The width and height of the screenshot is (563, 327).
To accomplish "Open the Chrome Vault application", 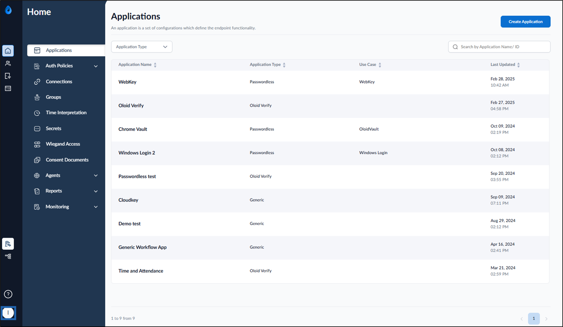I will click(330, 129).
